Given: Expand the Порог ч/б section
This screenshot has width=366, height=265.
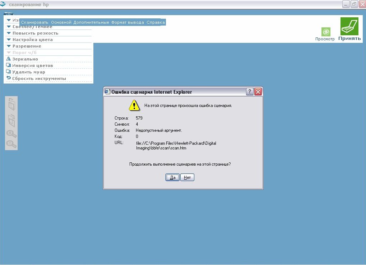Looking at the screenshot, I should [48, 53].
